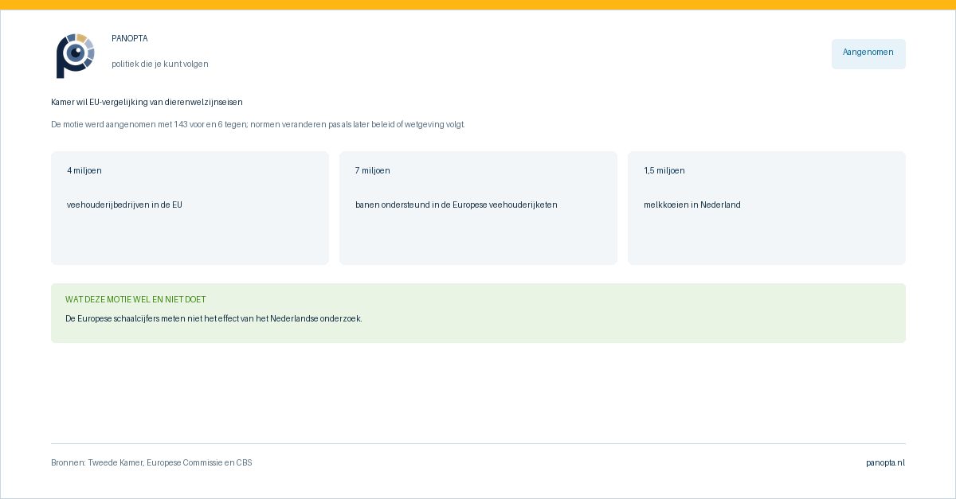Open the panopta.nl link in footer
This screenshot has height=499, width=956.
click(x=885, y=463)
